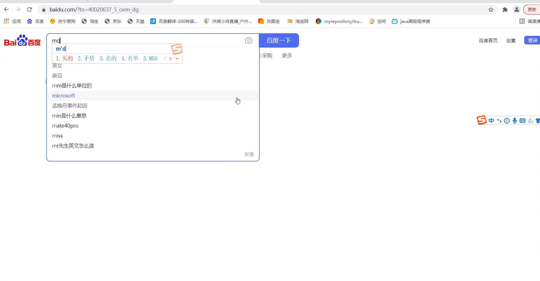Open the 京东 bookmark

(113, 21)
